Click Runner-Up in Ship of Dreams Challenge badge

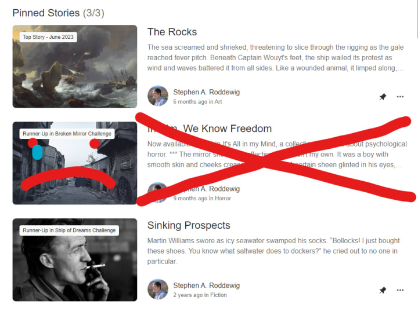(x=69, y=230)
